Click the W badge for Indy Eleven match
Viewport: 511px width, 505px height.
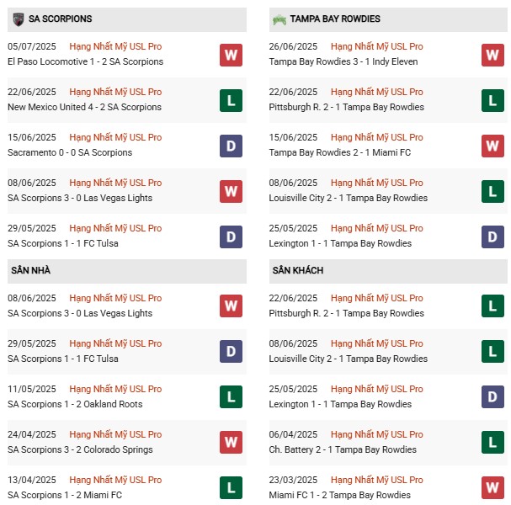[492, 55]
